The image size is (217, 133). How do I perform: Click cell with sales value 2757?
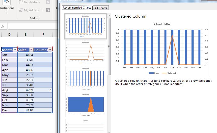(25, 80)
